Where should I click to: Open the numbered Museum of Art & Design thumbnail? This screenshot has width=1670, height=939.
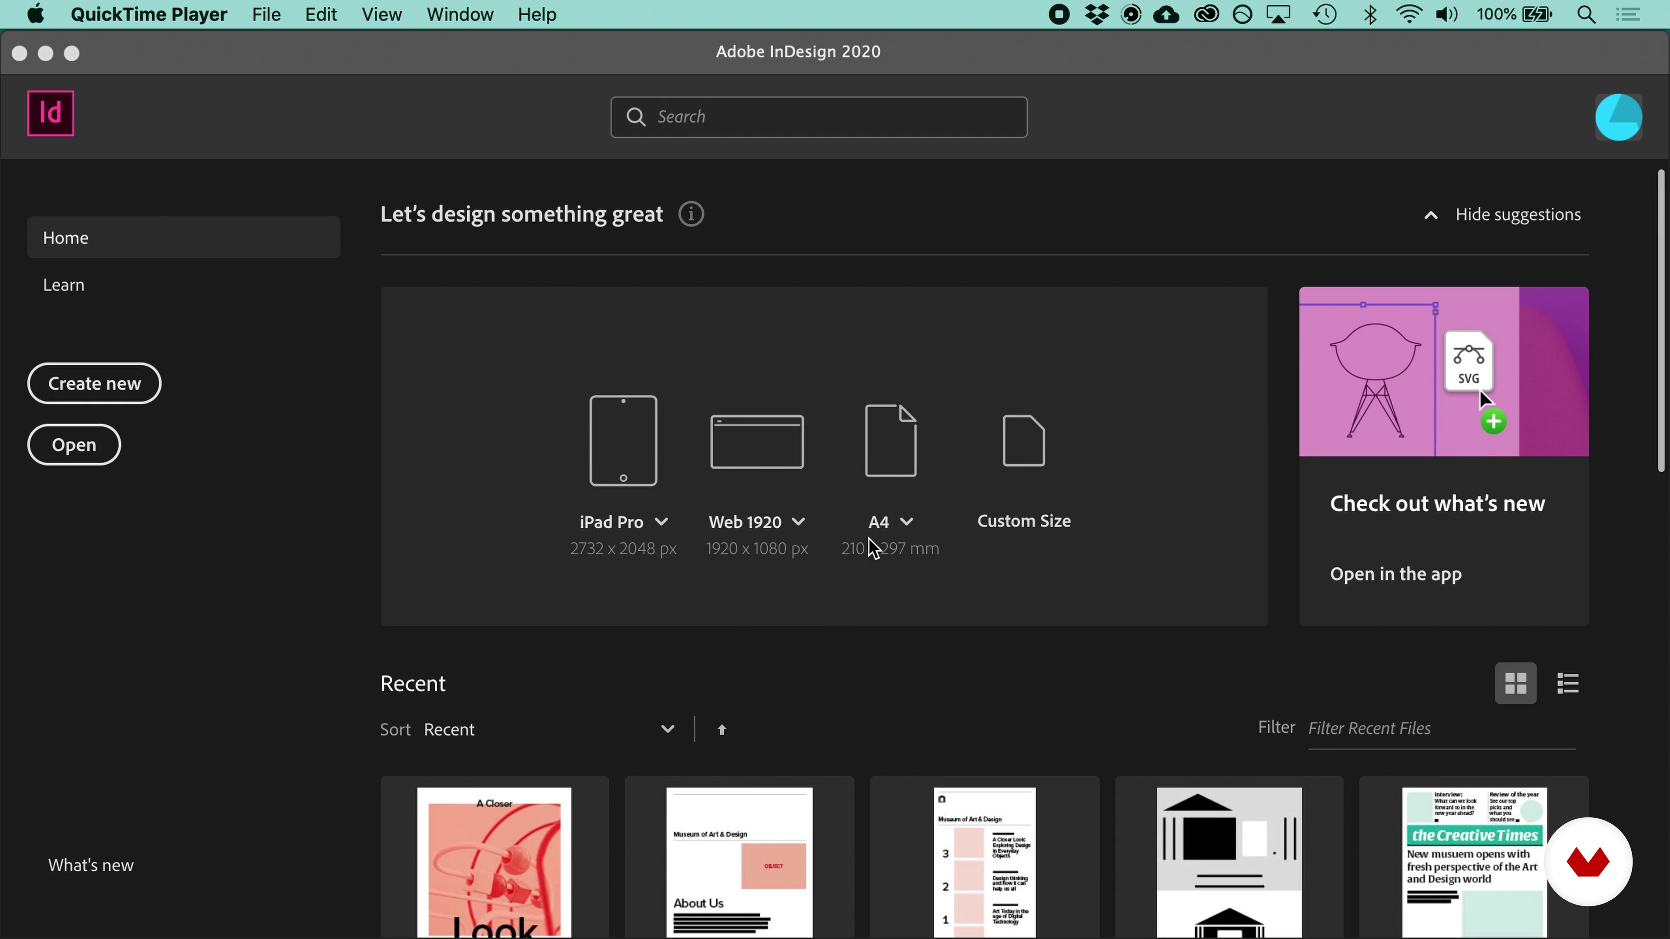click(984, 862)
